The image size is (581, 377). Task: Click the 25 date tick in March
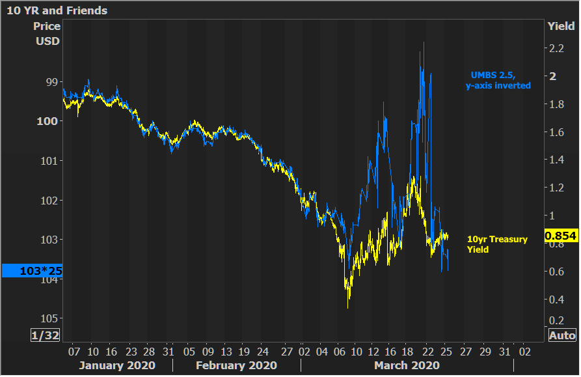[446, 351]
